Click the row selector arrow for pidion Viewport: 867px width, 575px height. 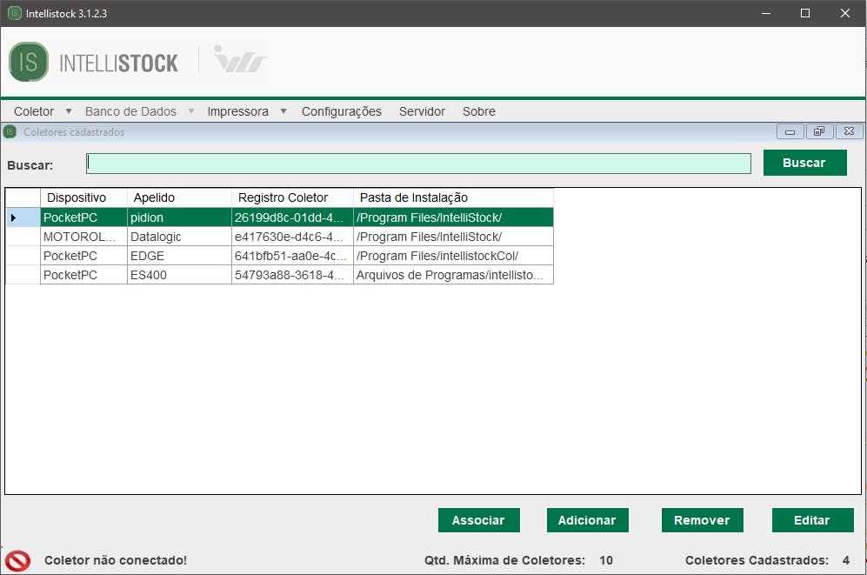(x=14, y=217)
